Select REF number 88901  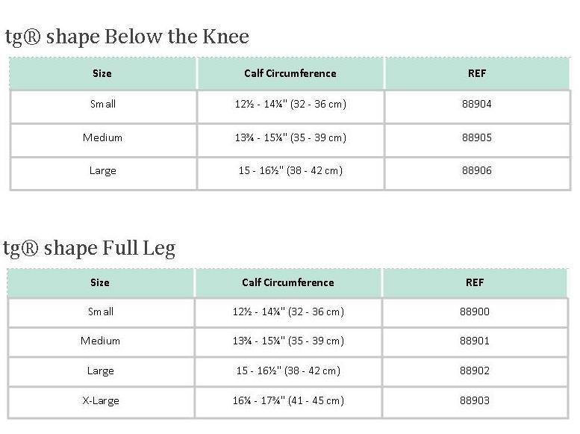474,341
